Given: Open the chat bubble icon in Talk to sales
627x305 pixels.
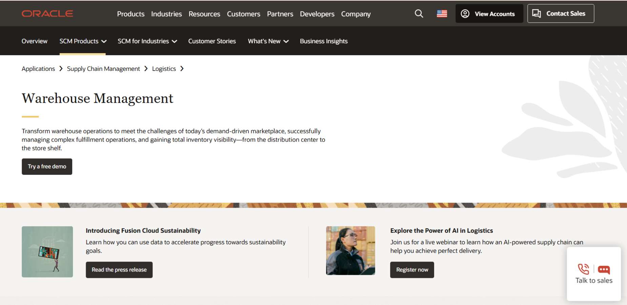Looking at the screenshot, I should pyautogui.click(x=604, y=270).
